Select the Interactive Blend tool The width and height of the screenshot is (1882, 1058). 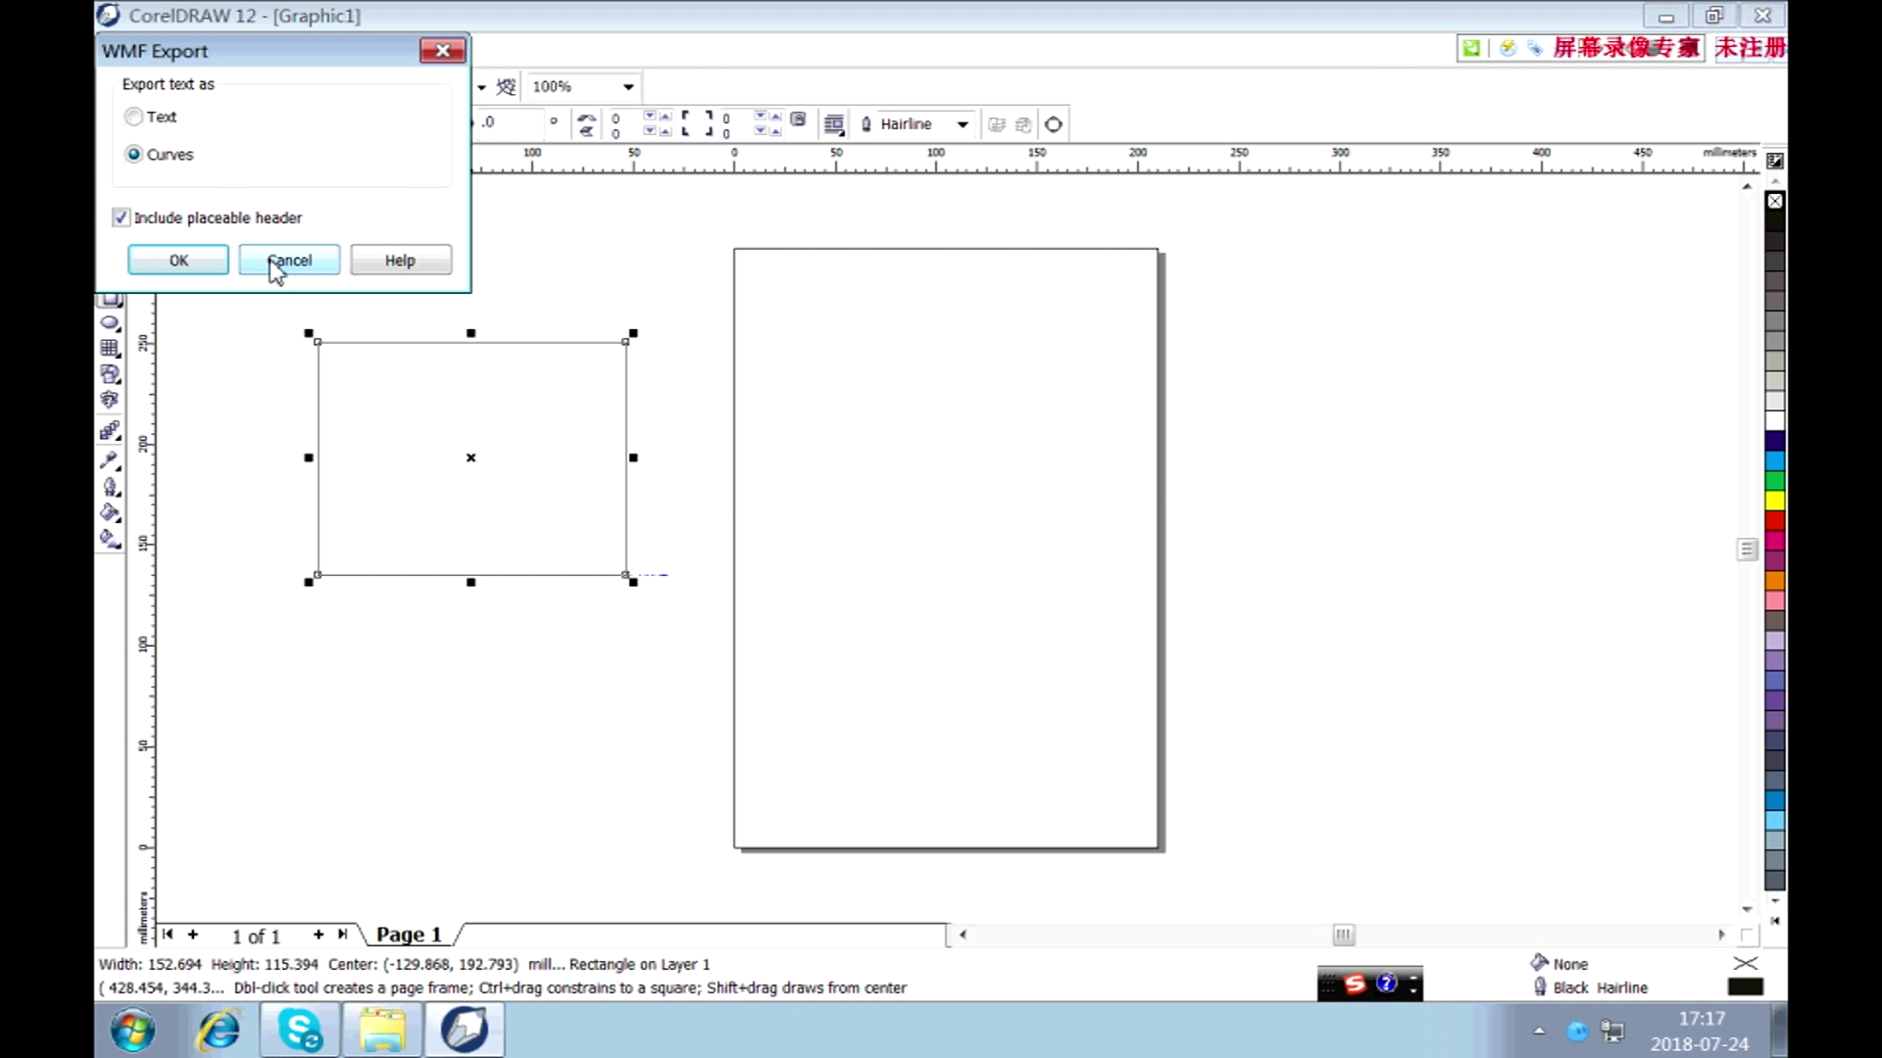(x=110, y=431)
